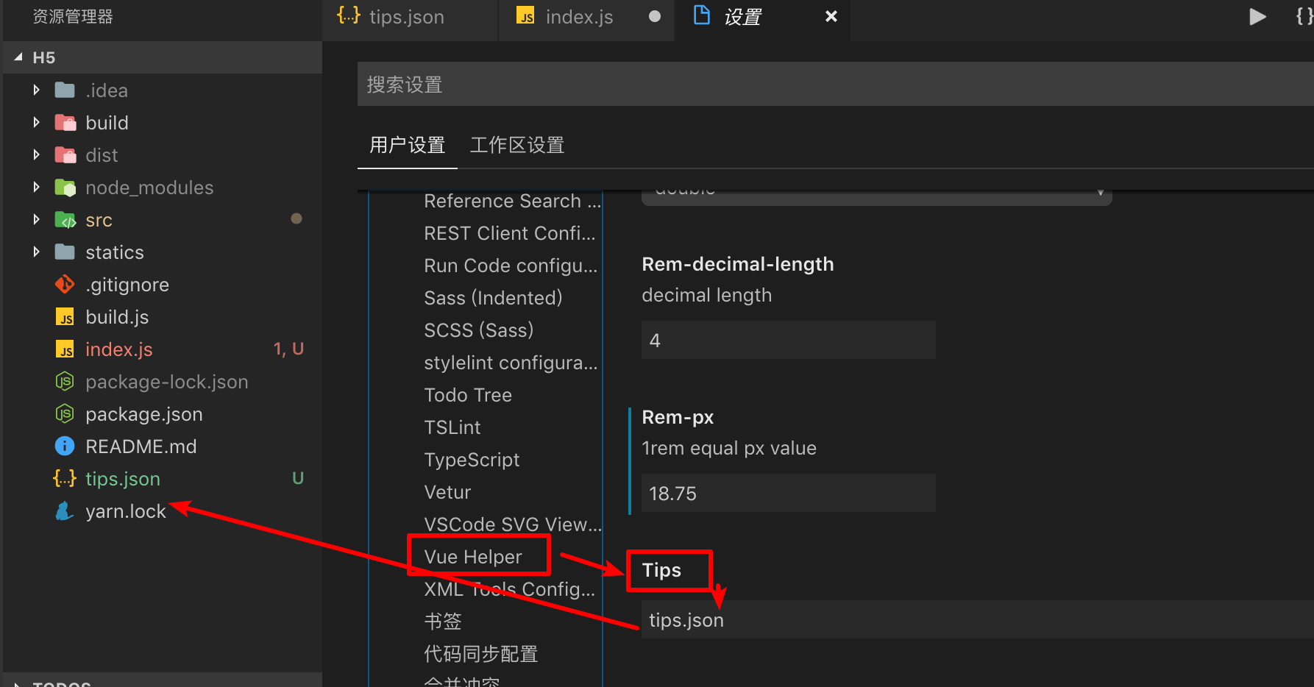Screen dimensions: 1314x687
Task: Click the Rem-decimal-length value field showing 4
Action: (x=789, y=340)
